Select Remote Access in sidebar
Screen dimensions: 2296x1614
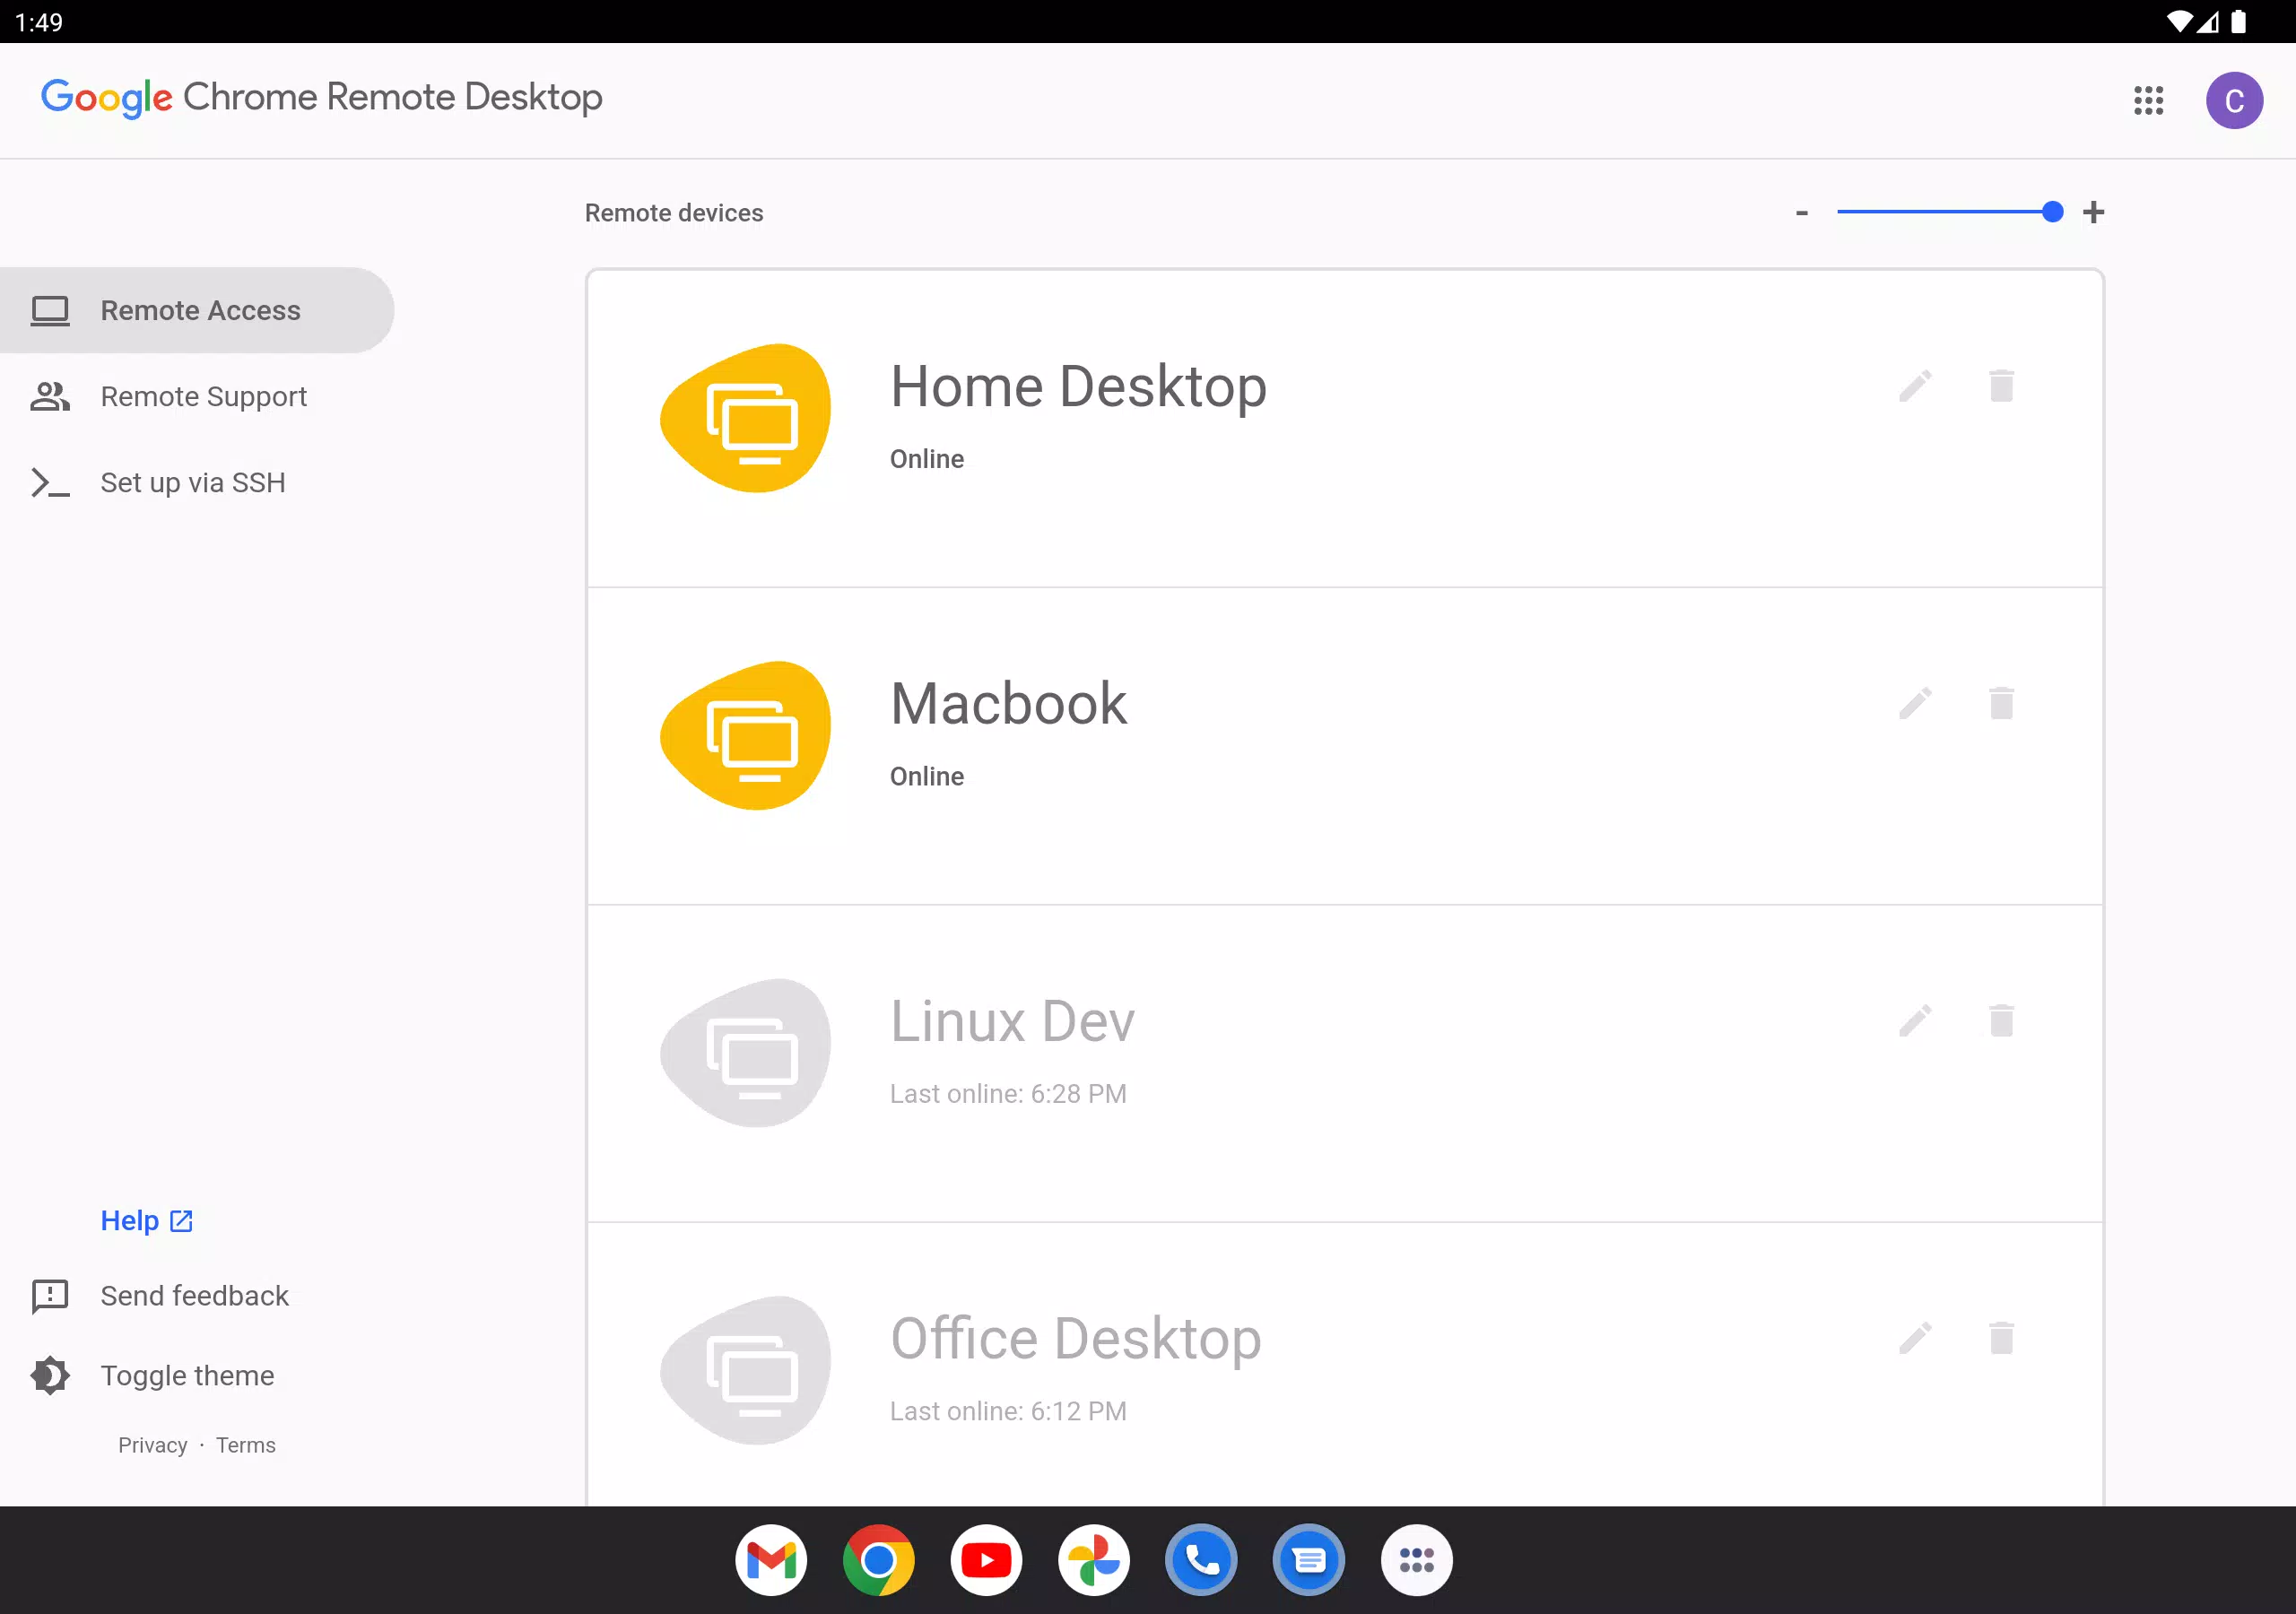(x=197, y=310)
